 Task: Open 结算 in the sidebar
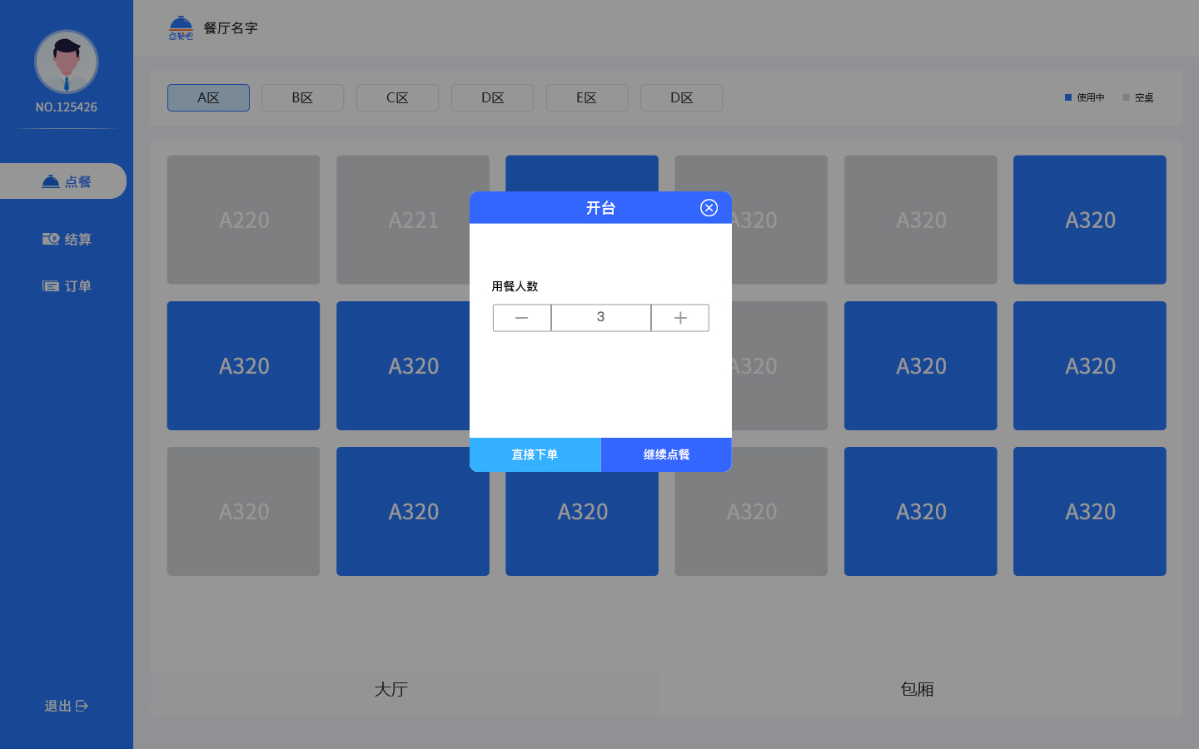67,240
